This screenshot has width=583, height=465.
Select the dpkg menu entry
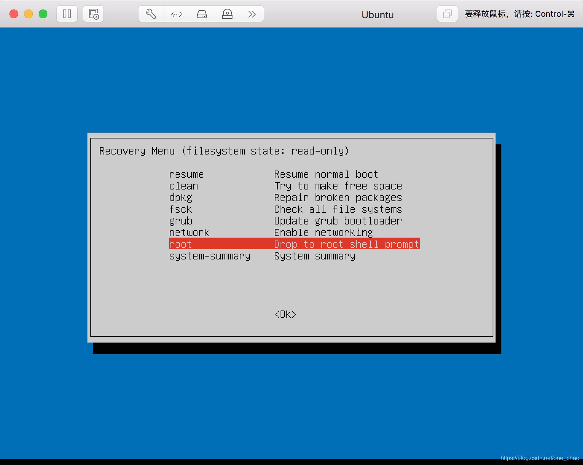coord(181,198)
